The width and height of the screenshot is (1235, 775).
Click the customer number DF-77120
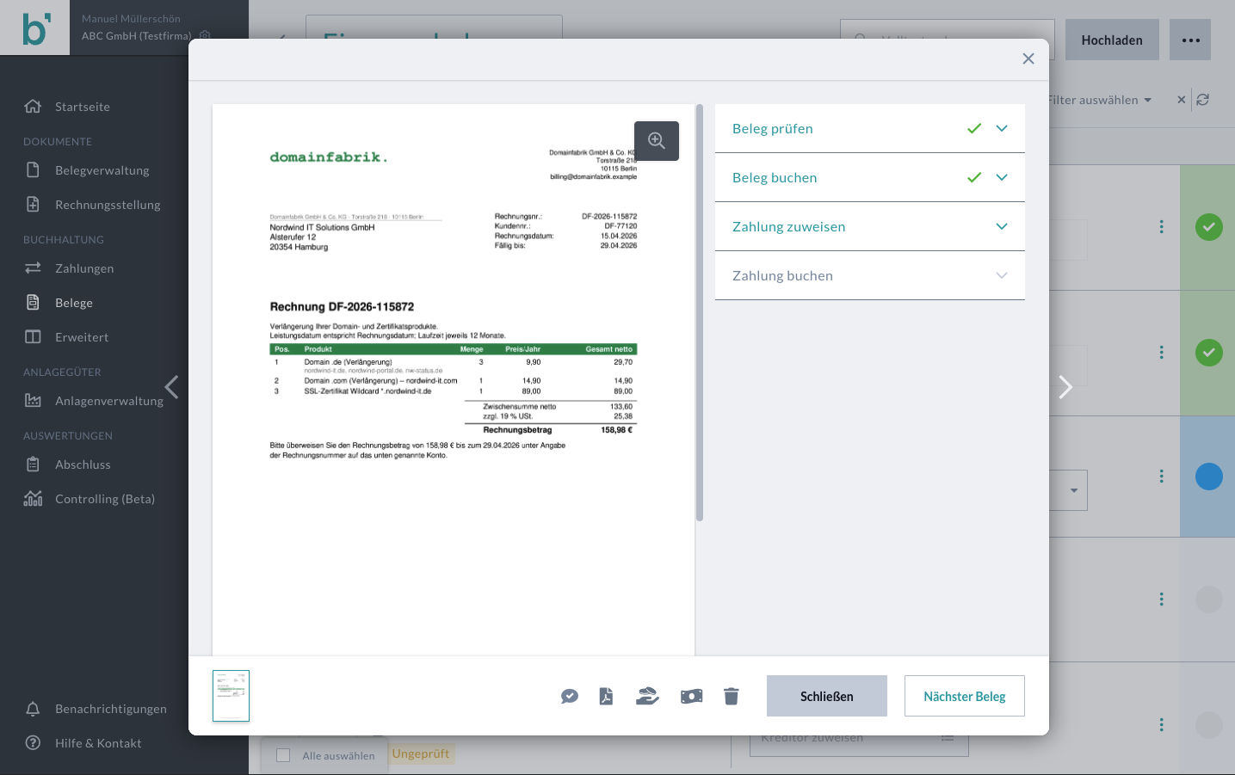[x=621, y=226]
